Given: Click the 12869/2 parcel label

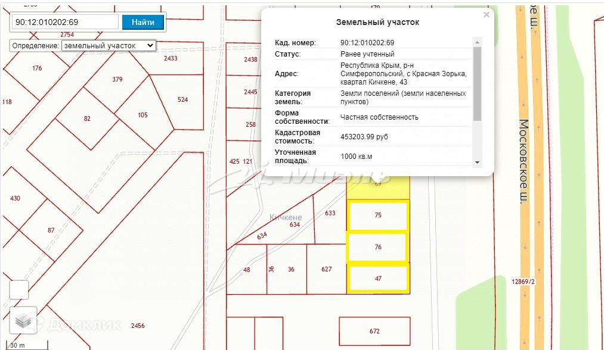Looking at the screenshot, I should click(x=523, y=282).
